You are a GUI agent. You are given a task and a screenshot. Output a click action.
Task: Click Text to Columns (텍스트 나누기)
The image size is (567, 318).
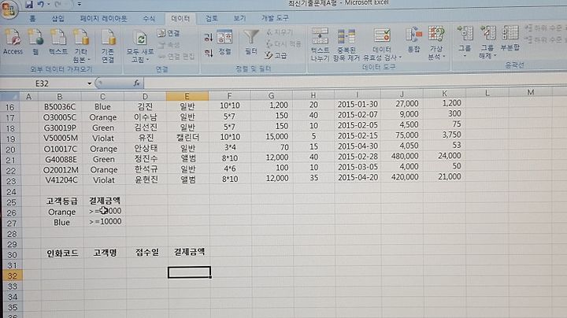click(x=320, y=44)
